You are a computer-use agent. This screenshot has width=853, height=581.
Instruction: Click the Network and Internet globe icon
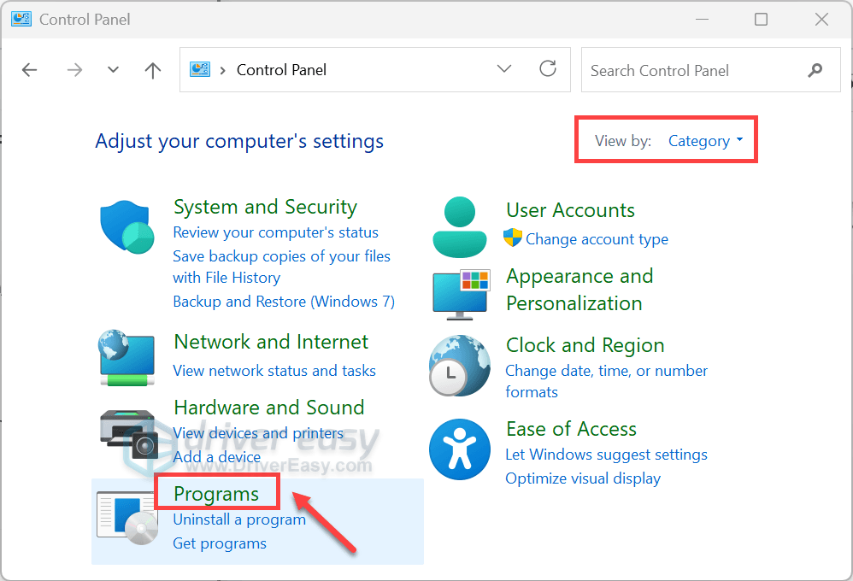click(126, 357)
